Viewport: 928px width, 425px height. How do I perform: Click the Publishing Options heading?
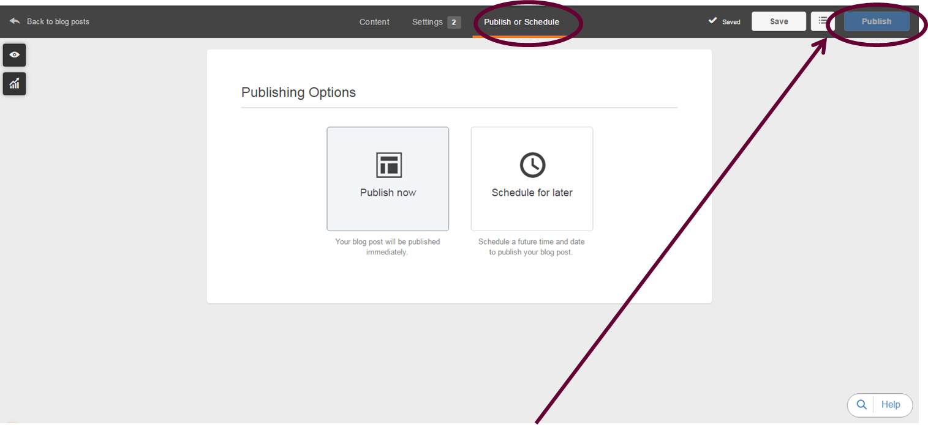coord(298,92)
